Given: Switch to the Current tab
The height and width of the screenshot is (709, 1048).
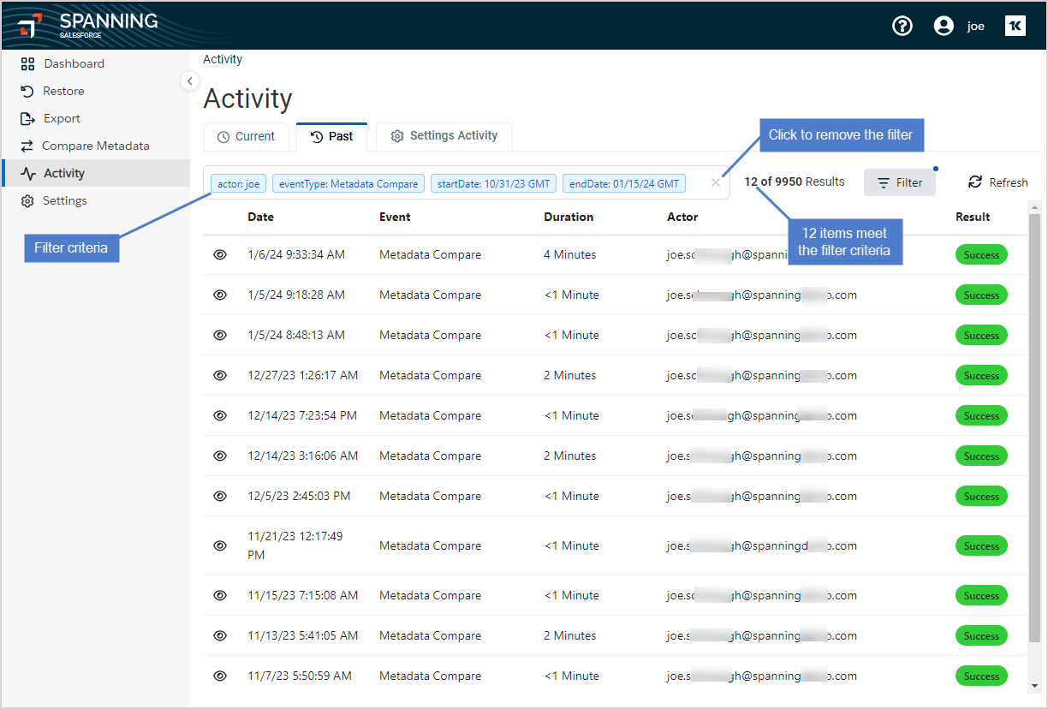Looking at the screenshot, I should [x=247, y=136].
